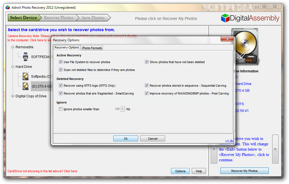Click the SOFTPEDIA drive label
Image resolution: width=289 pixels, height=184 pixels.
tap(40, 57)
